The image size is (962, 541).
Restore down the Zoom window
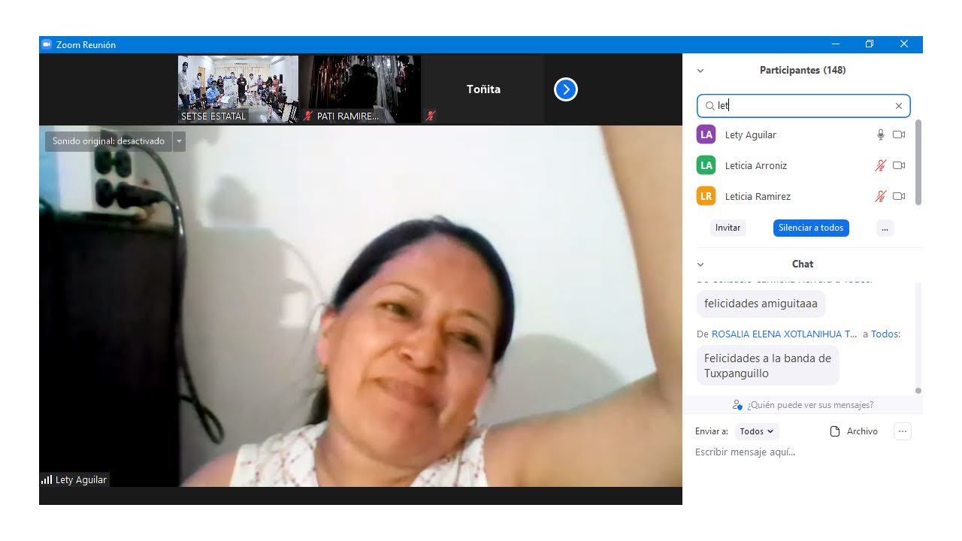tap(870, 44)
